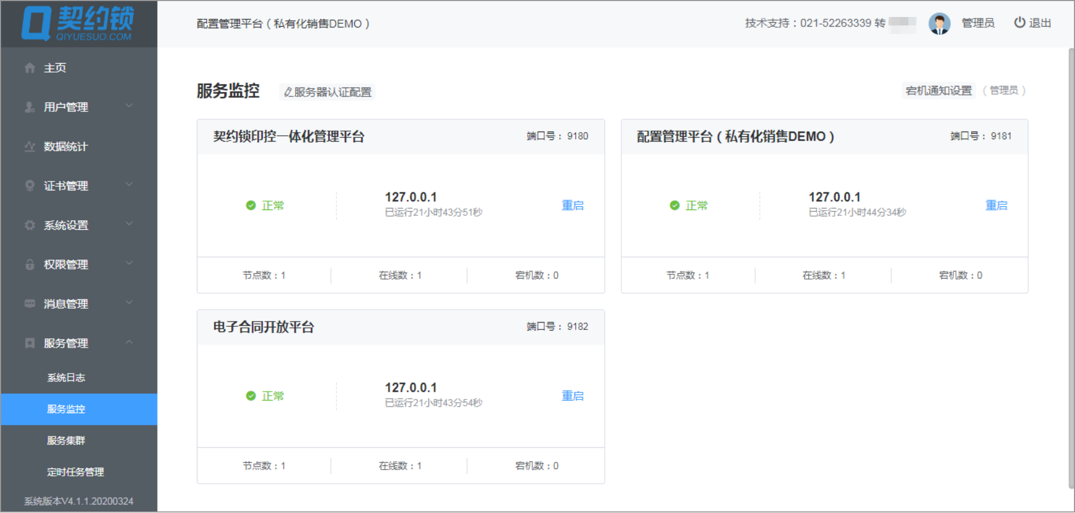The image size is (1075, 513).
Task: Click the 契约锁 logo
Action: [x=78, y=23]
